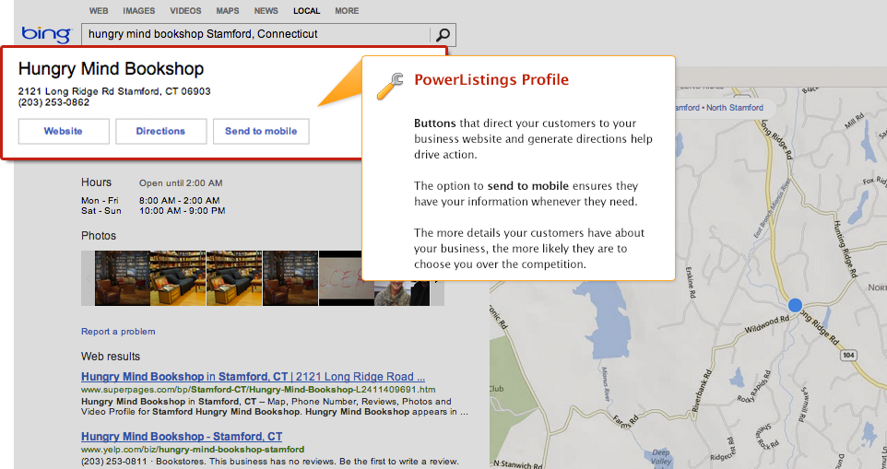Click the PowerListings Profile heading
Image resolution: width=887 pixels, height=469 pixels.
(491, 79)
